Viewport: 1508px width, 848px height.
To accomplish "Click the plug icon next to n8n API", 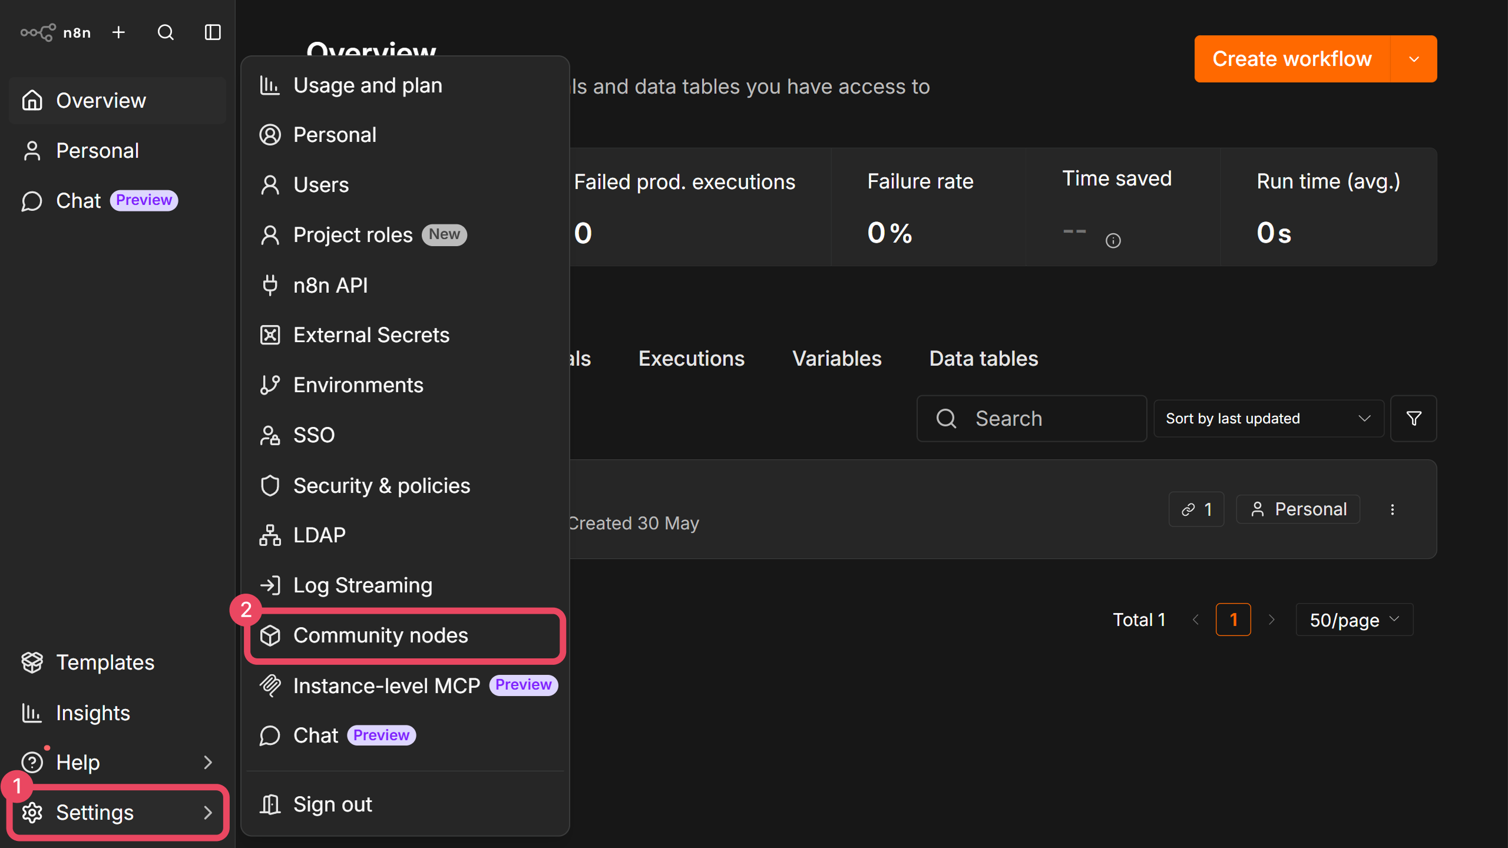I will pos(270,285).
